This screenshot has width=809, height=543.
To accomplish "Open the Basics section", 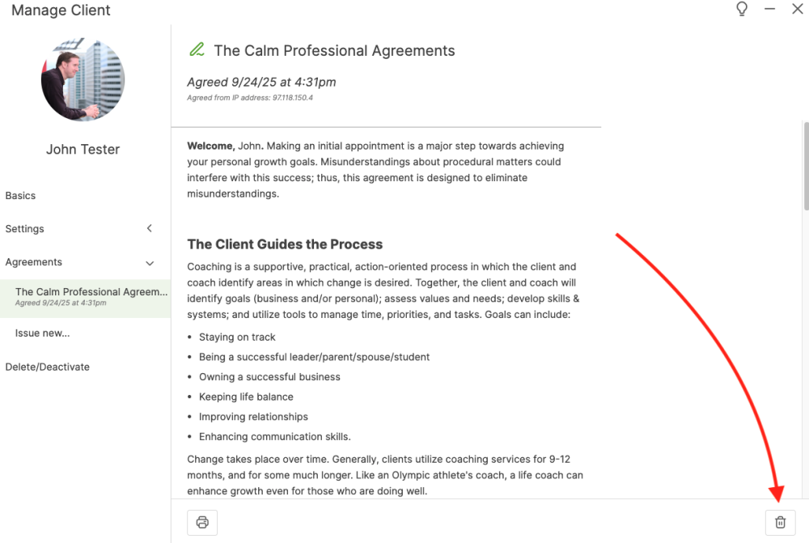I will click(21, 196).
